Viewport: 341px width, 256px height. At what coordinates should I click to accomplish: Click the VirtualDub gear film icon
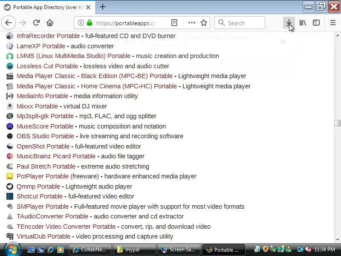9,236
